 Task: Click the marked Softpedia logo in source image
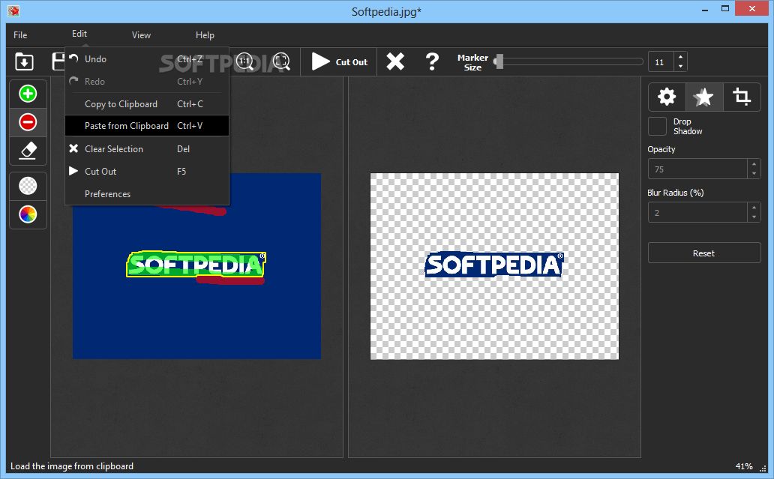click(x=196, y=265)
